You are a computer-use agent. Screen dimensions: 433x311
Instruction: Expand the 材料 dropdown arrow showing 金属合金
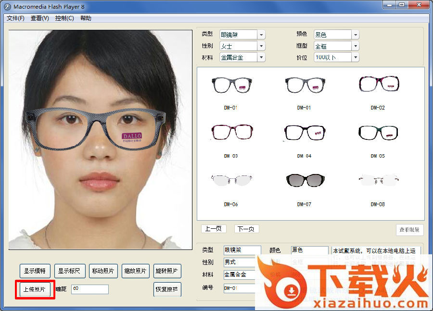(x=261, y=57)
